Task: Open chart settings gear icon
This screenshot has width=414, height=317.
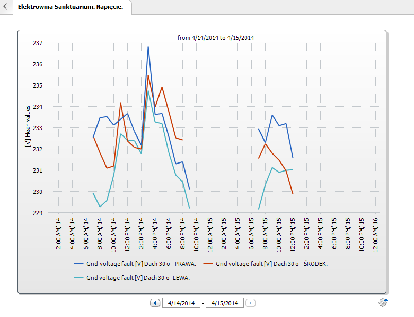Action: (383, 302)
